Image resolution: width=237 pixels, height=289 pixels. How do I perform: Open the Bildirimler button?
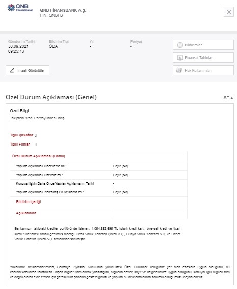[203, 45]
